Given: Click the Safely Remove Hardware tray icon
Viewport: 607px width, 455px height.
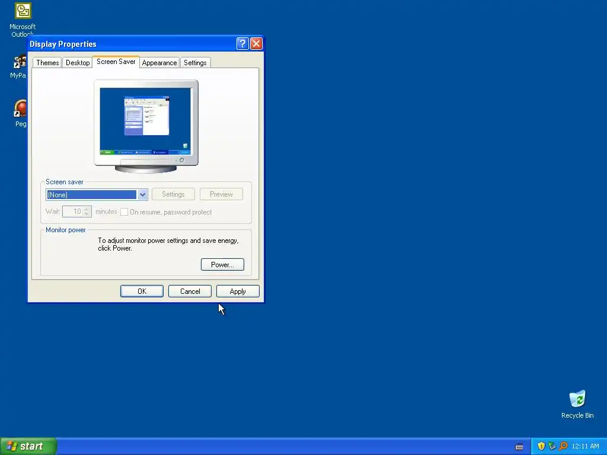Looking at the screenshot, I should point(552,446).
